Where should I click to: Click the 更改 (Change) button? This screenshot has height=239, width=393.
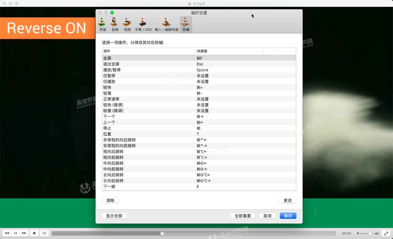point(288,200)
